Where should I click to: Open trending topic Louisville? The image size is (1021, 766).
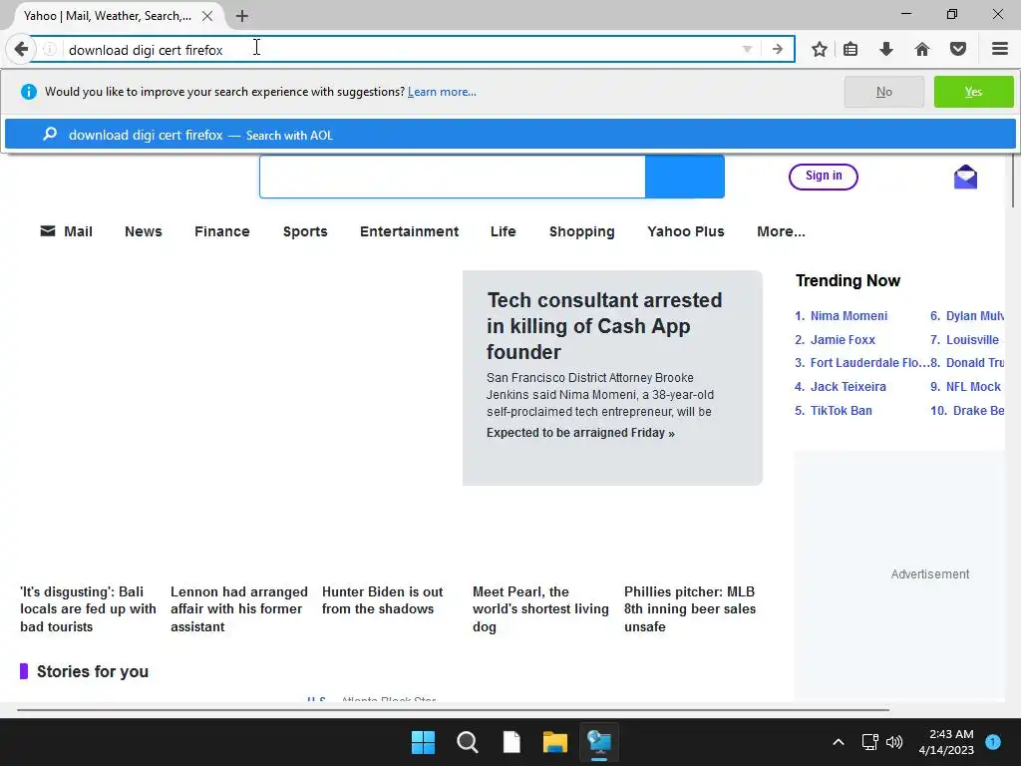pos(972,339)
